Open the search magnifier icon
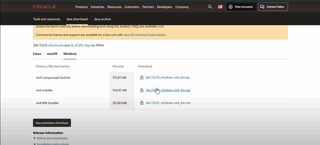This screenshot has height=145, width=320. click(210, 7)
